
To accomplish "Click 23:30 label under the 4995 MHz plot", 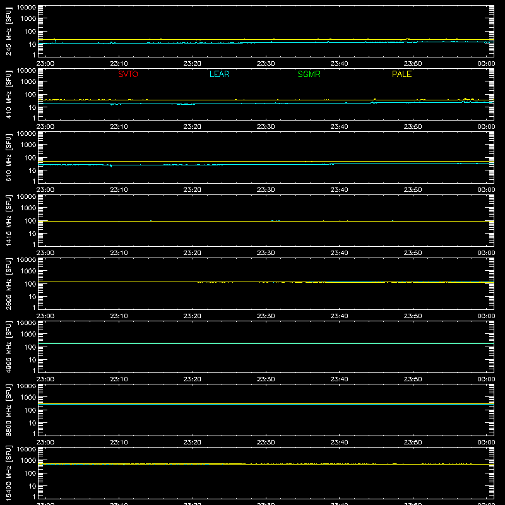I will [x=266, y=379].
